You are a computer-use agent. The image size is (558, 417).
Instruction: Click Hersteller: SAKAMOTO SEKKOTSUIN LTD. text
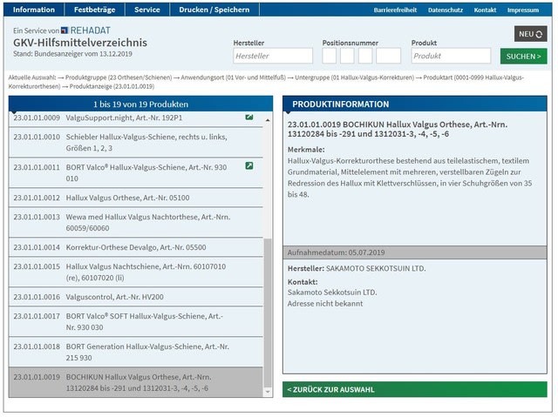(x=357, y=268)
